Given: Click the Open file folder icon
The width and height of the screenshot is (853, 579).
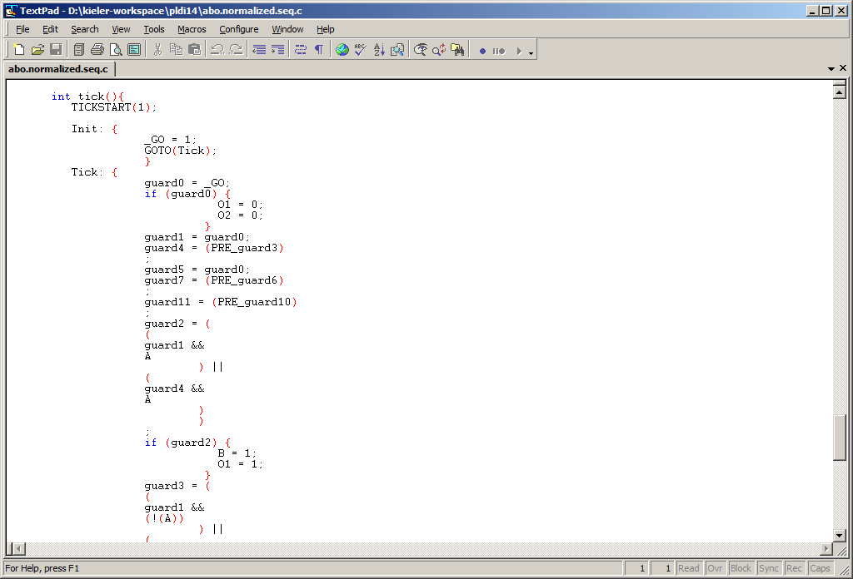Looking at the screenshot, I should point(37,50).
